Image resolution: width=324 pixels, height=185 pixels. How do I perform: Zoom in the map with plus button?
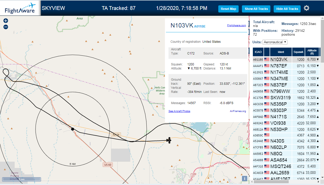[6, 21]
